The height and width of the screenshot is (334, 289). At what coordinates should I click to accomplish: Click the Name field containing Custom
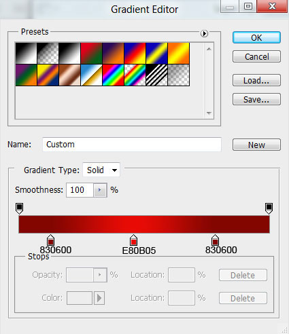(x=132, y=145)
